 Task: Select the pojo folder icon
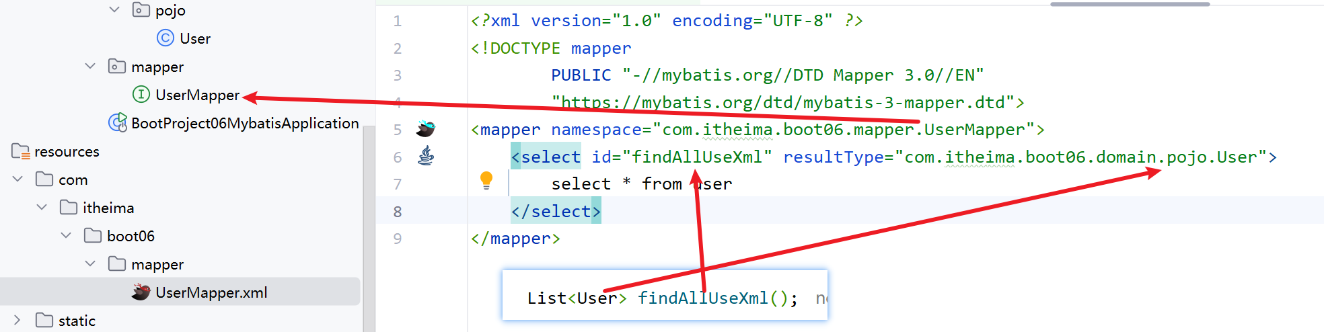tap(141, 9)
